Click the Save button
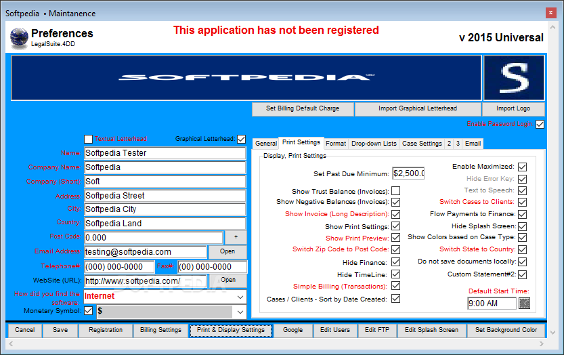Screen dimensions: 564x355 coord(60,330)
